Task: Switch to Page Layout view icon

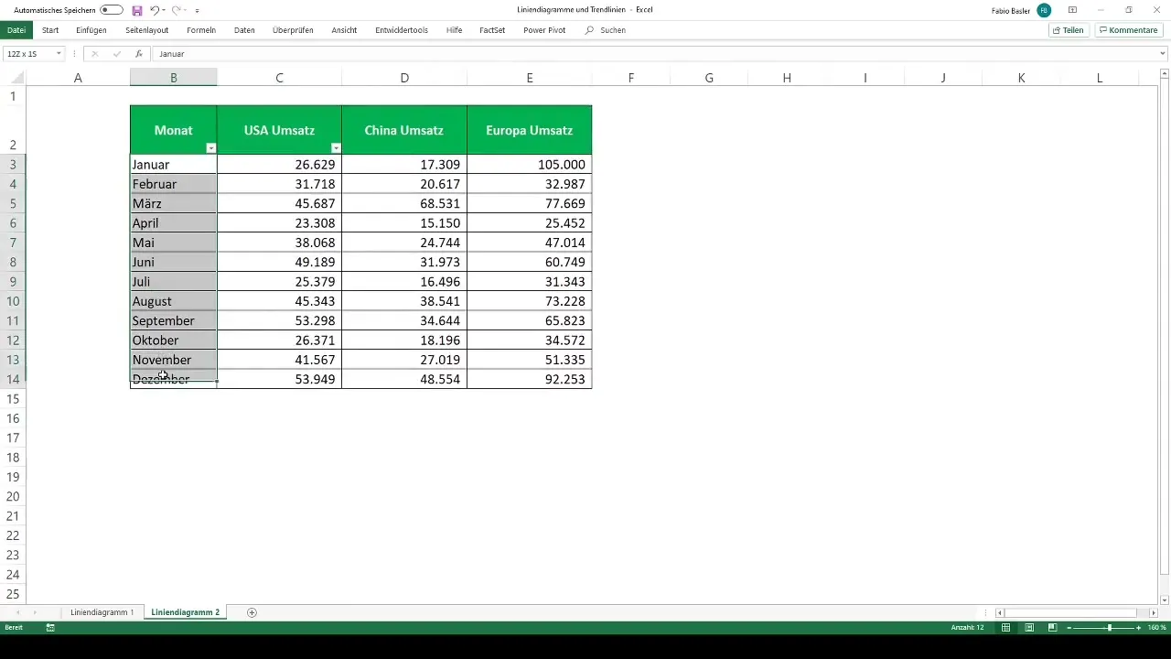Action: point(1029,628)
